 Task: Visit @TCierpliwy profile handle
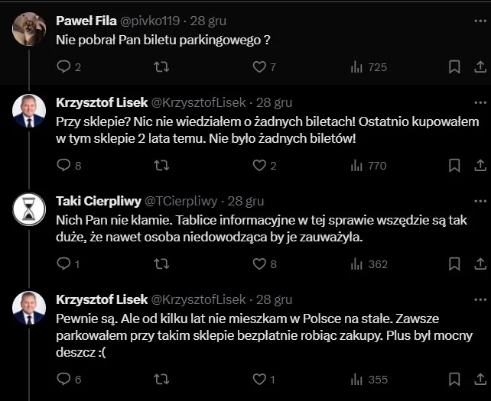tap(181, 201)
